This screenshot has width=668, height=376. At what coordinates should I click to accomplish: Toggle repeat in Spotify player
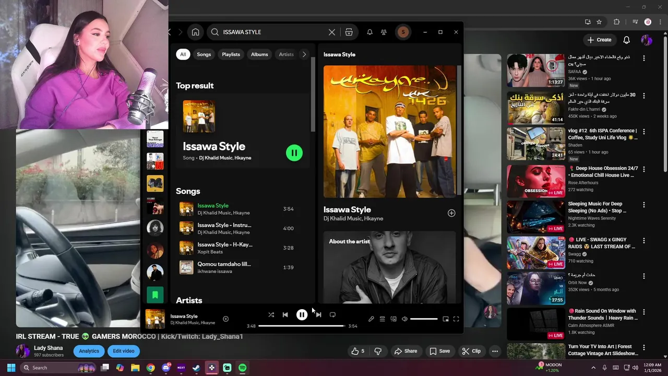point(332,315)
